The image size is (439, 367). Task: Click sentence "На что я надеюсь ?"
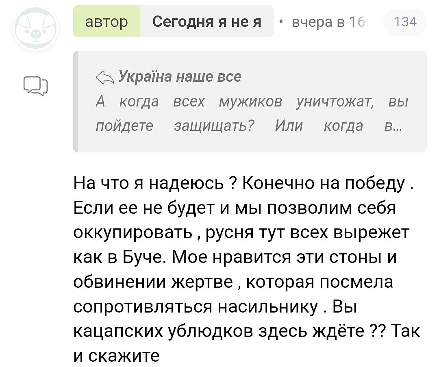point(155,184)
